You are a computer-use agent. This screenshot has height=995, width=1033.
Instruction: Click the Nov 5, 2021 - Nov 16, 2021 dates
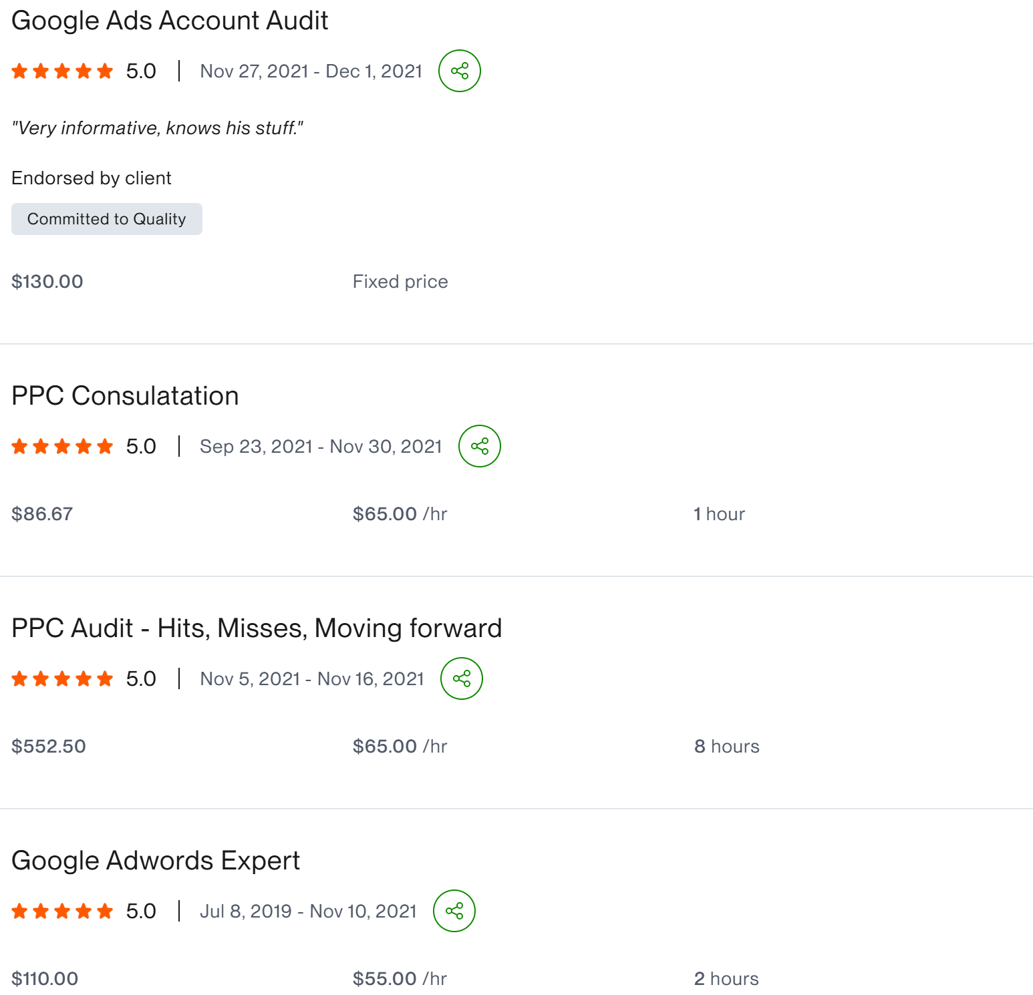coord(312,678)
